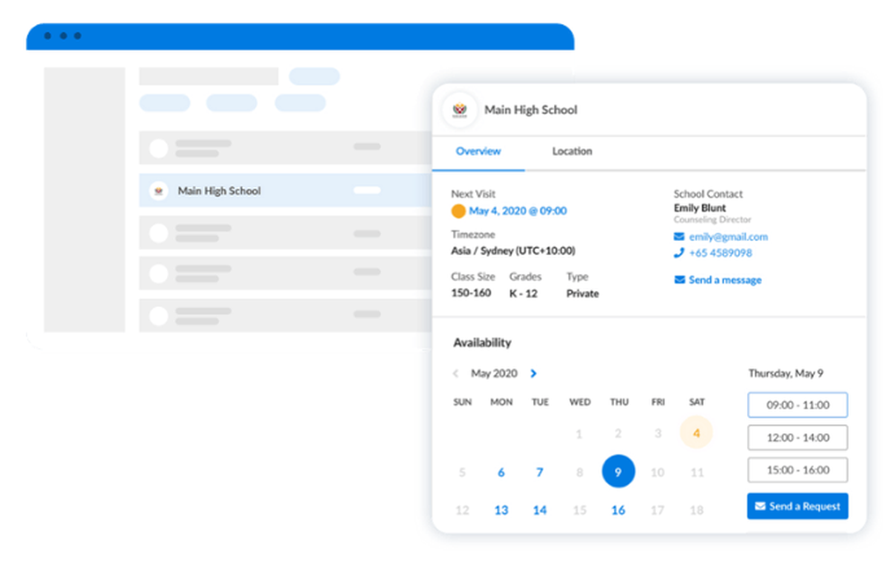
Task: Click the Thursday, May 9 heading
Action: (x=786, y=373)
